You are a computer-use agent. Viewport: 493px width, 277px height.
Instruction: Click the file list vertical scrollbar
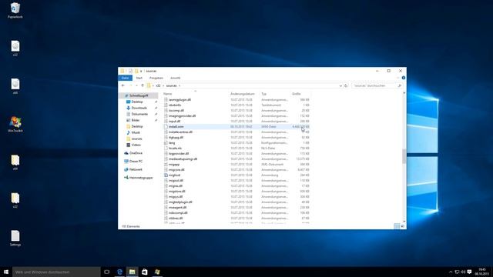(404, 157)
